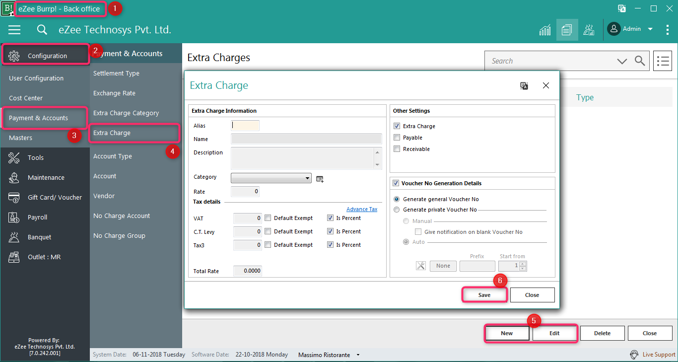
Task: Uncheck Is Percent for Tax3
Action: coord(330,245)
